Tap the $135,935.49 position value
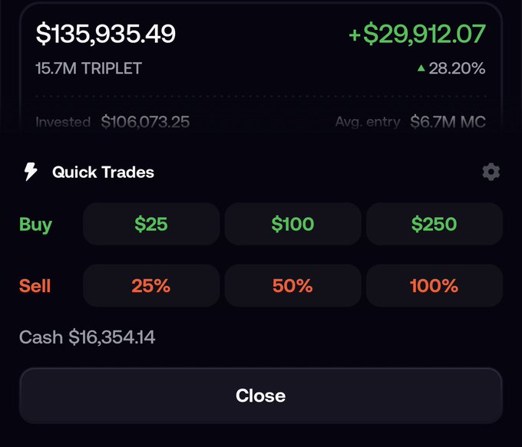Screen dimensions: 522x447 pyautogui.click(x=105, y=34)
